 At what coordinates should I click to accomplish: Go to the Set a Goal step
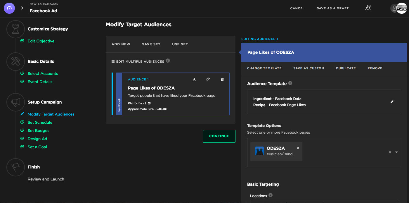pos(37,147)
